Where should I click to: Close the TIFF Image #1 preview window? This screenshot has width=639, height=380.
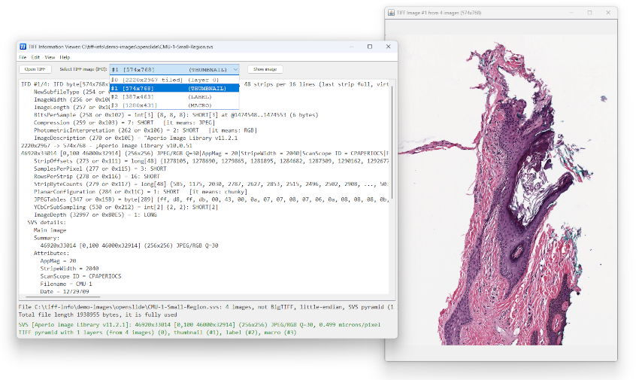tap(608, 13)
